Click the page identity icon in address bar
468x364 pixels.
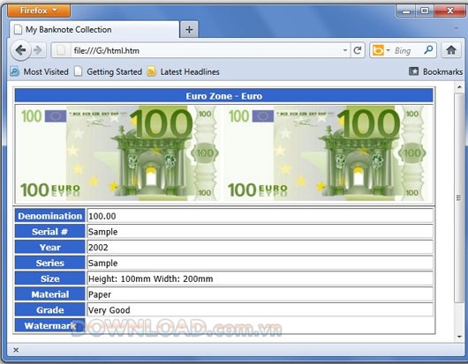point(61,50)
